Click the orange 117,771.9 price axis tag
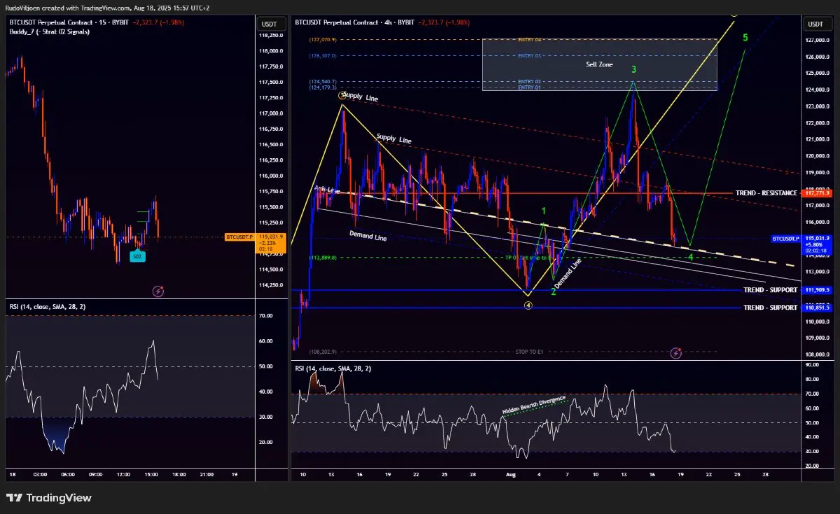This screenshot has height=514, width=840. [x=818, y=192]
